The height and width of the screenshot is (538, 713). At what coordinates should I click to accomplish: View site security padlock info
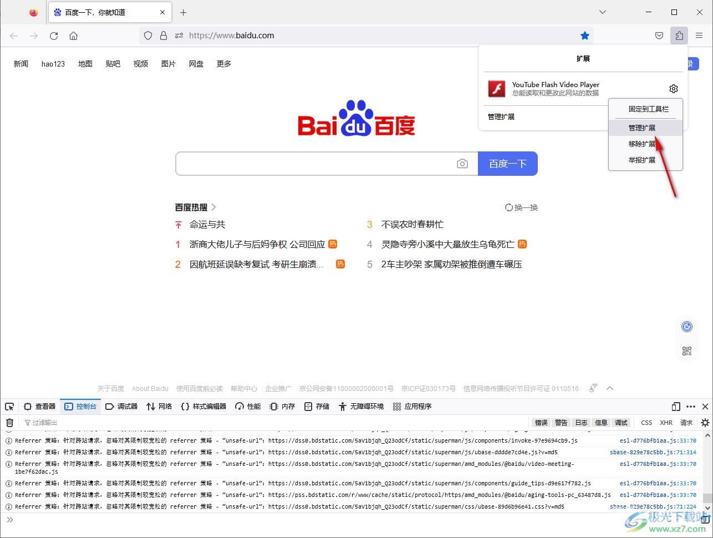pyautogui.click(x=164, y=35)
